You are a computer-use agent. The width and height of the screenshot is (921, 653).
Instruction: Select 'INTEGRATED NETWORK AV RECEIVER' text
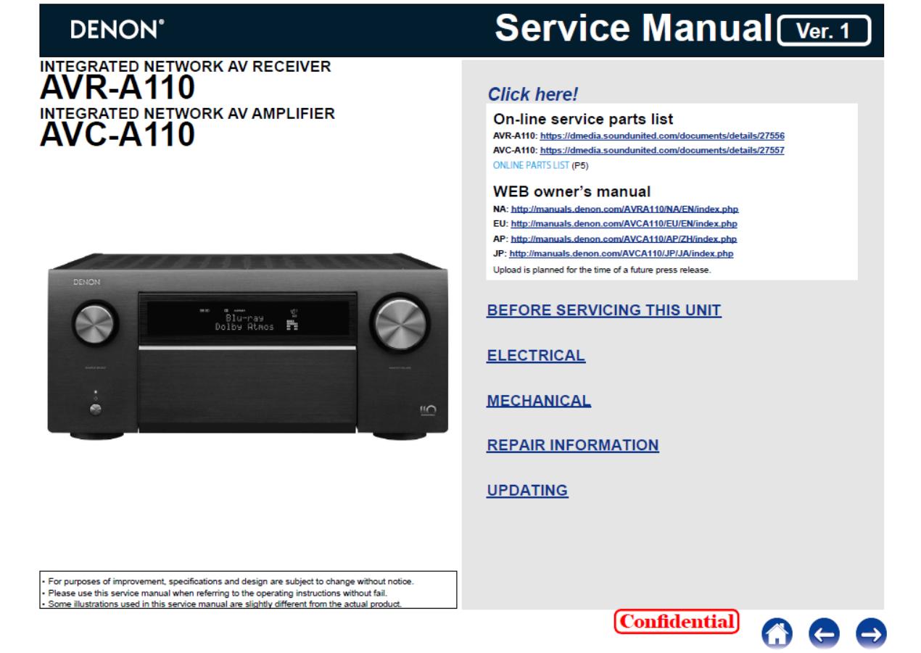[186, 67]
